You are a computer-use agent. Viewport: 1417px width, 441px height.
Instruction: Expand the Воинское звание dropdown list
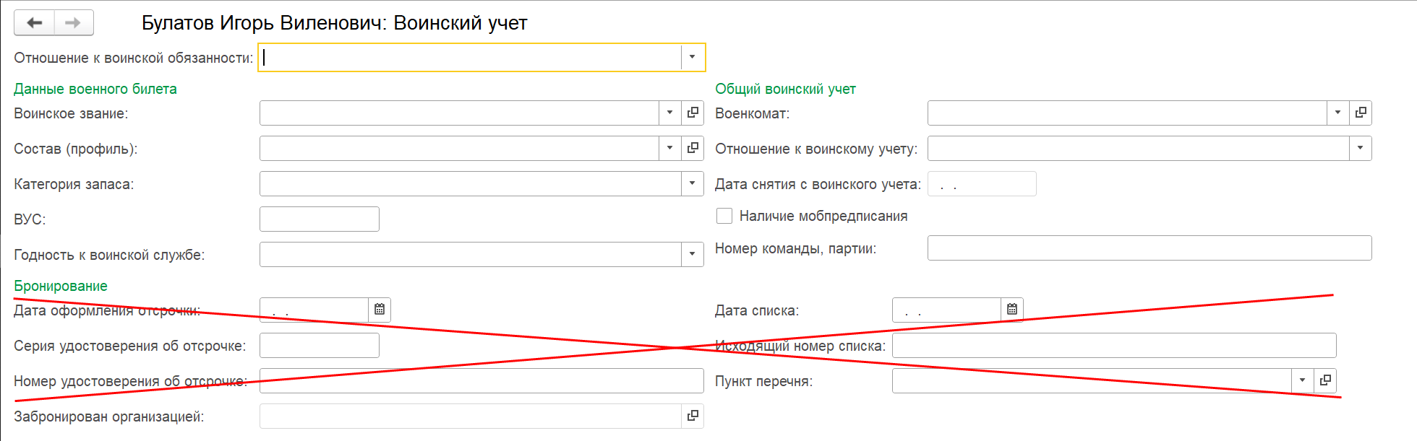pos(670,113)
